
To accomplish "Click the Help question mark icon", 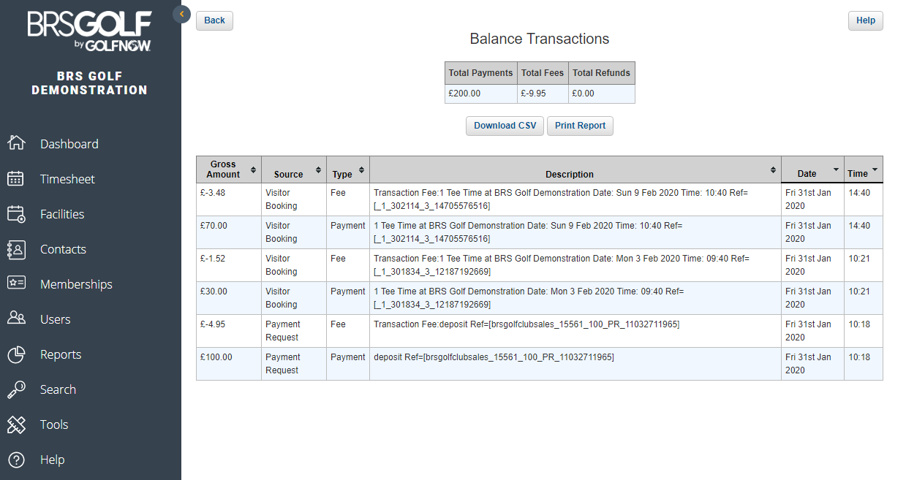I will pos(16,459).
